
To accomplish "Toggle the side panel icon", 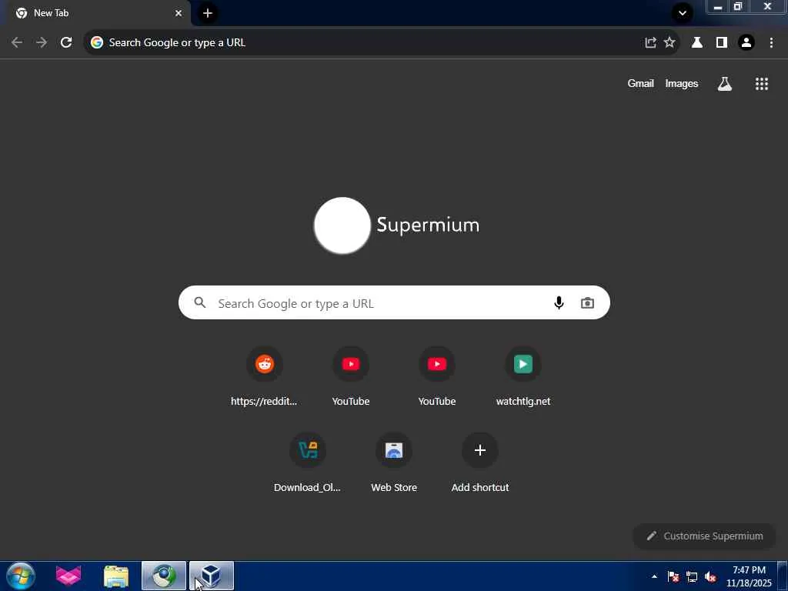I will click(x=722, y=43).
